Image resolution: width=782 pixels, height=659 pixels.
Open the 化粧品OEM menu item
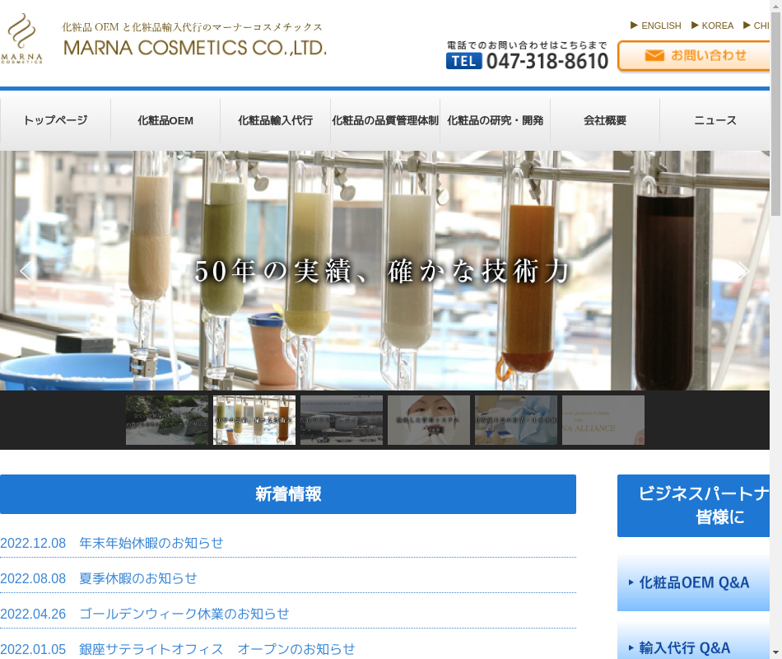(x=165, y=120)
